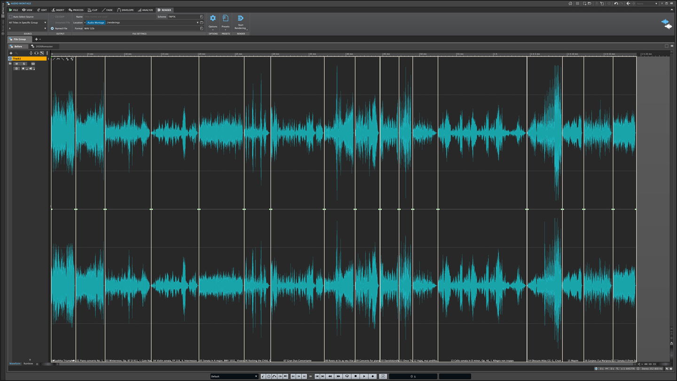The image size is (677, 381).
Task: Open render Options via the gear icon
Action: (213, 18)
